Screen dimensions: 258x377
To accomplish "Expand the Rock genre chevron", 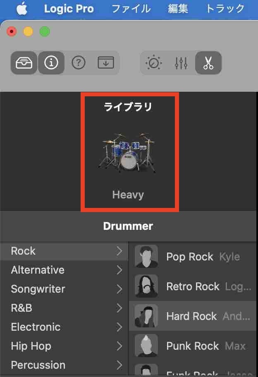I will pyautogui.click(x=119, y=251).
